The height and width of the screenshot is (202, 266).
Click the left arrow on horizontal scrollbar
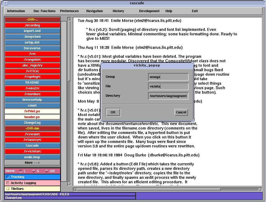[x=75, y=189]
